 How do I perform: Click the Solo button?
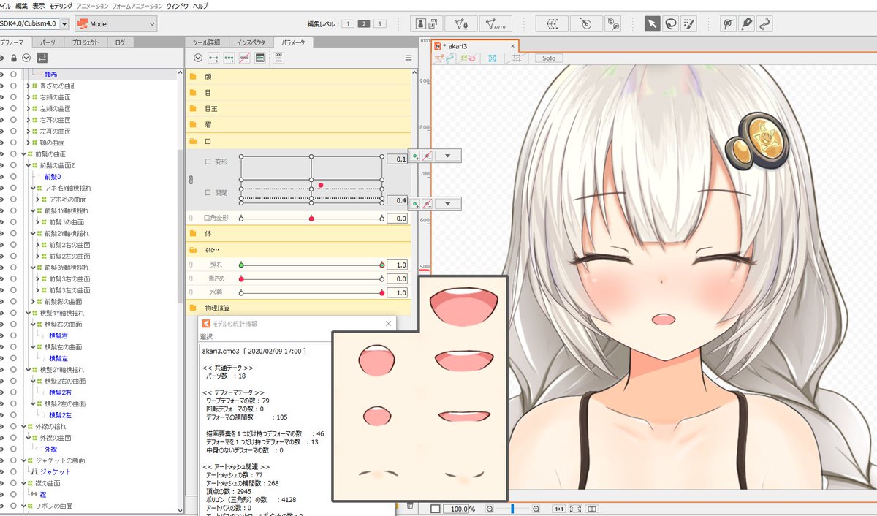click(x=549, y=58)
